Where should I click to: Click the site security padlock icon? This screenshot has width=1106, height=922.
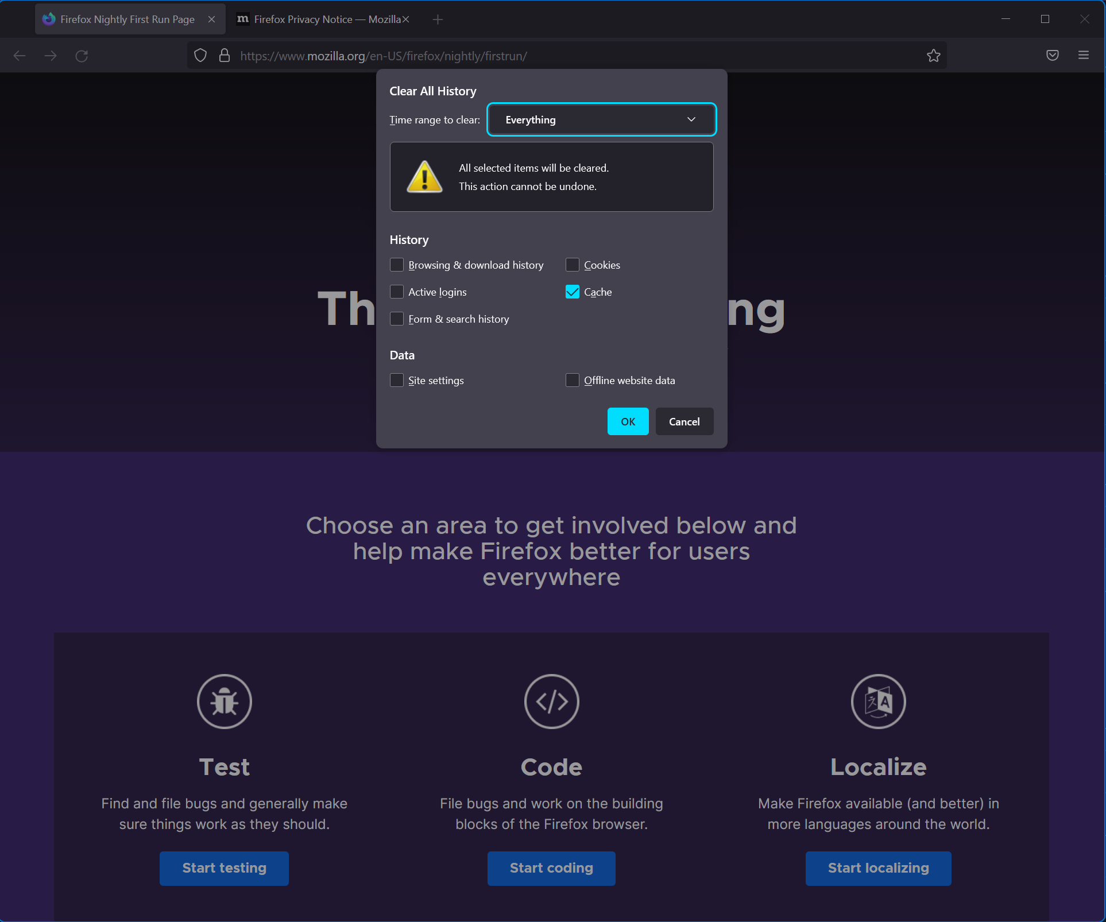click(x=225, y=56)
